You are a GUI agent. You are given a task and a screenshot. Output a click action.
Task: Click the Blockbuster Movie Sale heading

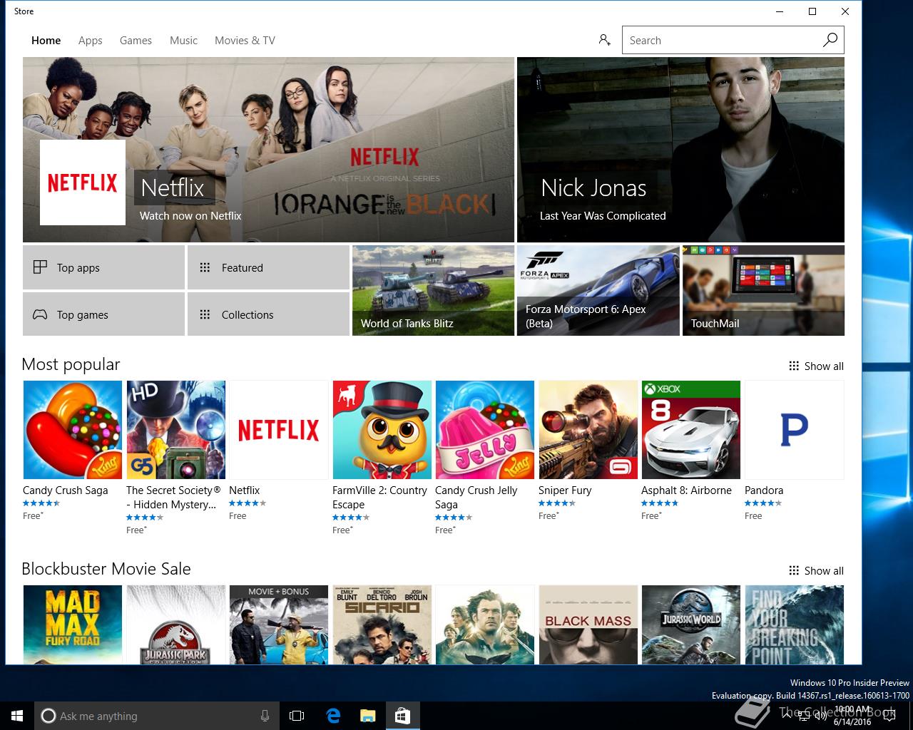(106, 569)
